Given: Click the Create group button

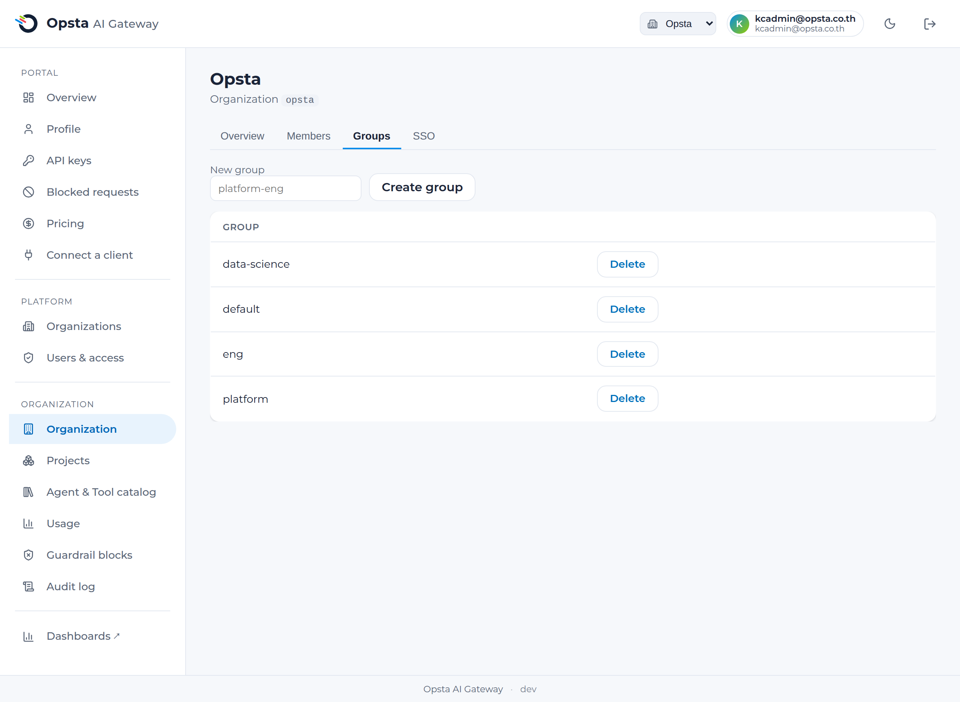Looking at the screenshot, I should click(422, 187).
